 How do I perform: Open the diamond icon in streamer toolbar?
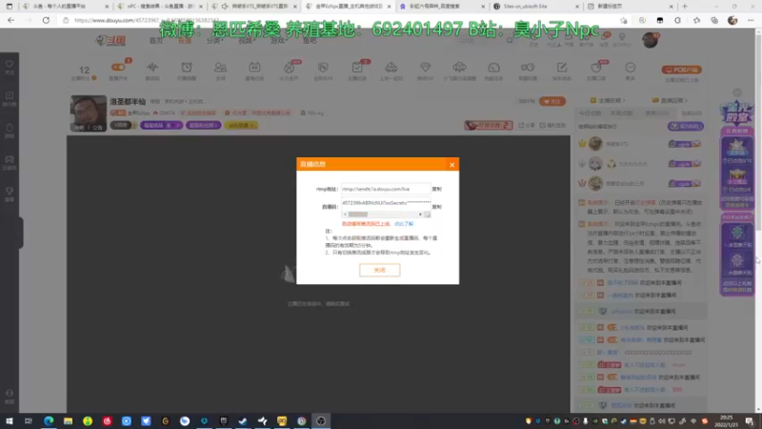[425, 70]
